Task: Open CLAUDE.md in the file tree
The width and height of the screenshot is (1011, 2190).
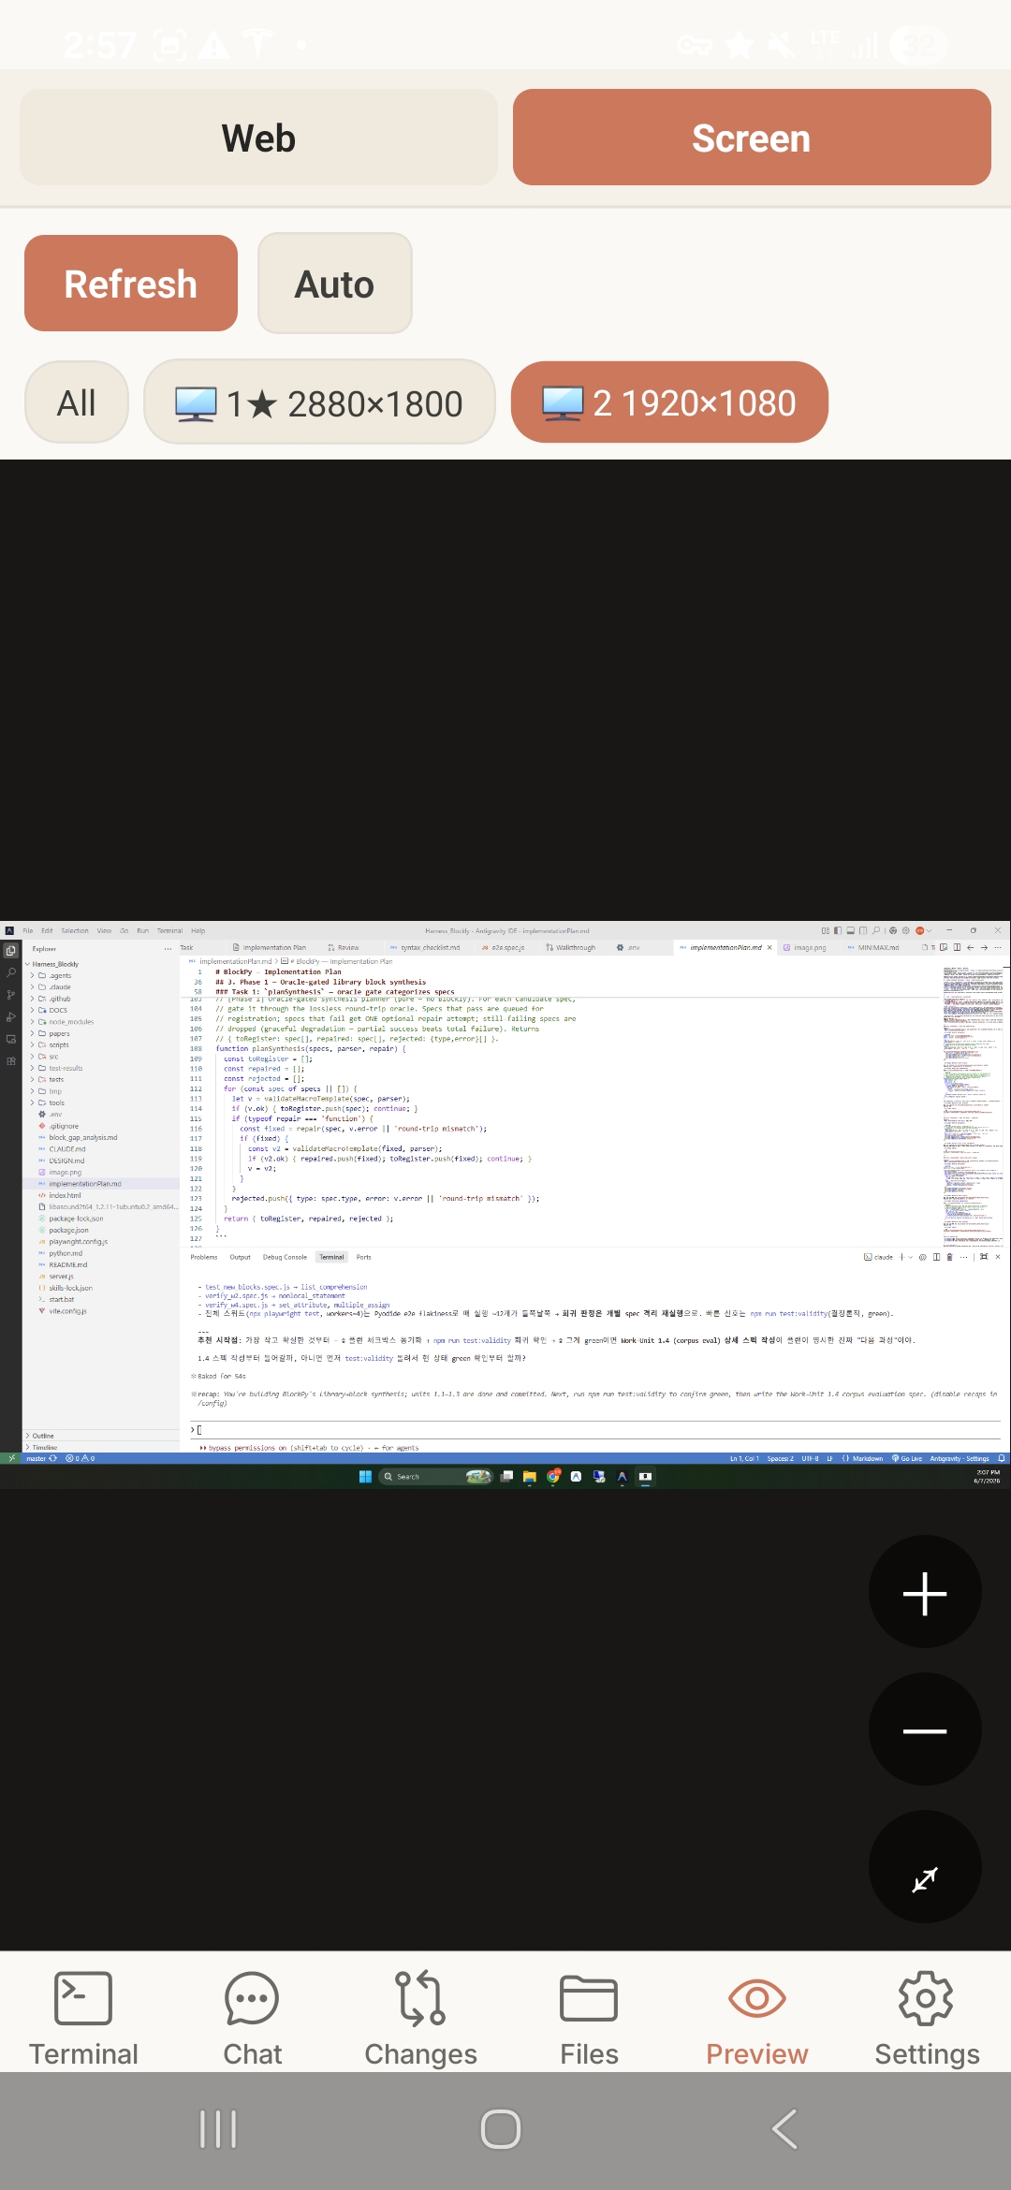Action: click(x=100, y=1149)
